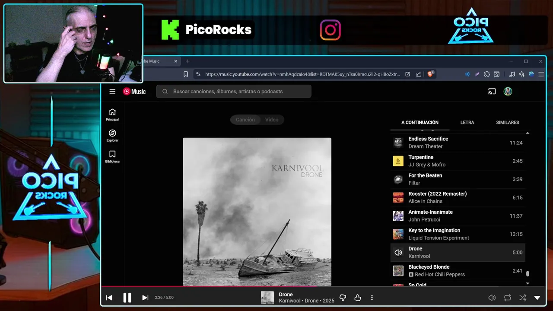553x311 pixels.
Task: Open Dream Theater artist link in queue
Action: (426, 146)
